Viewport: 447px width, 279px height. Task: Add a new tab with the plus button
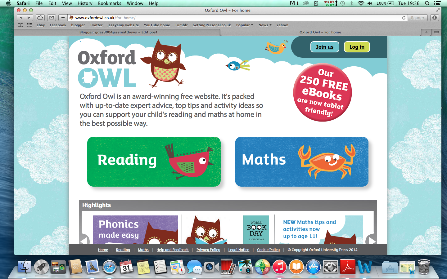(63, 18)
